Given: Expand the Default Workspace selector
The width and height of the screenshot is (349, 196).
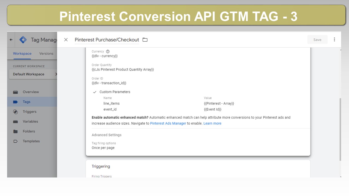Looking at the screenshot, I should click(x=33, y=74).
